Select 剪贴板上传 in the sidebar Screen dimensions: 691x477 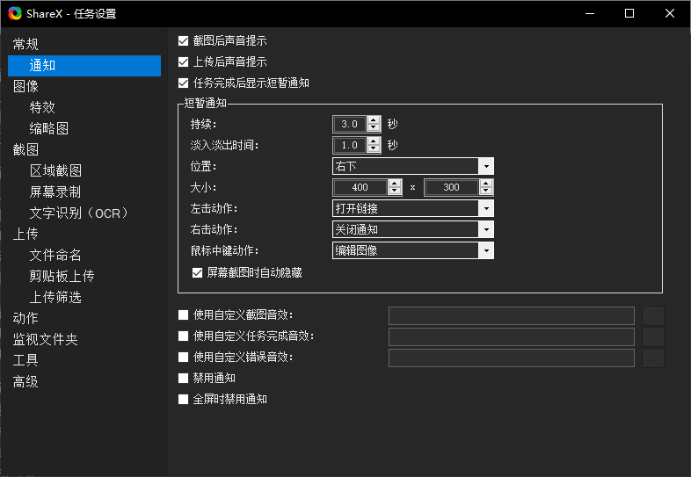tap(62, 276)
